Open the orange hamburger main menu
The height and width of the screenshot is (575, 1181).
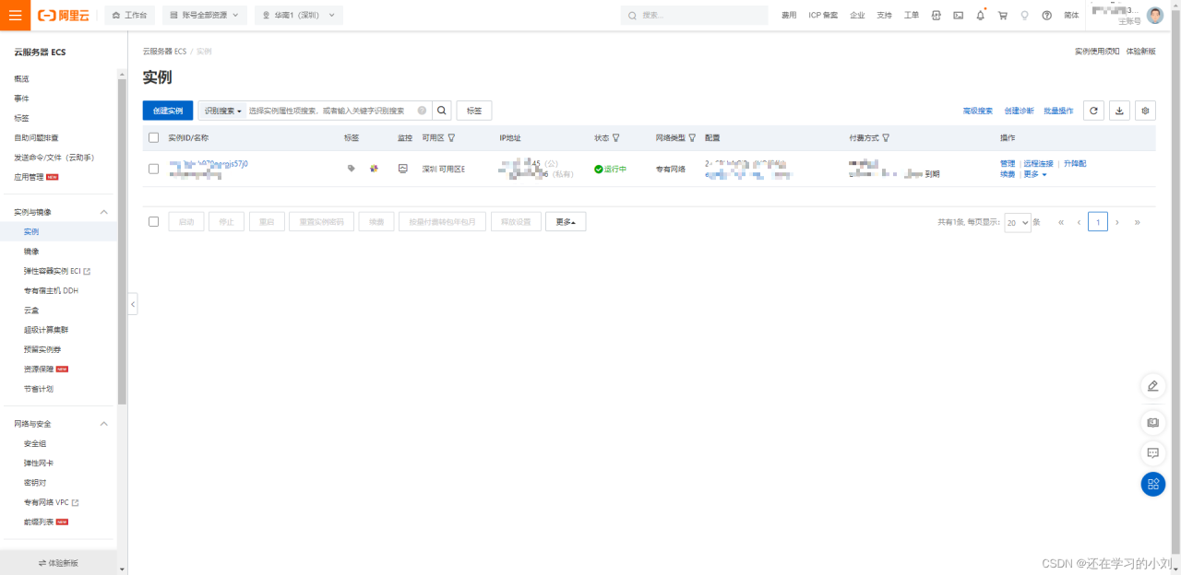(15, 15)
